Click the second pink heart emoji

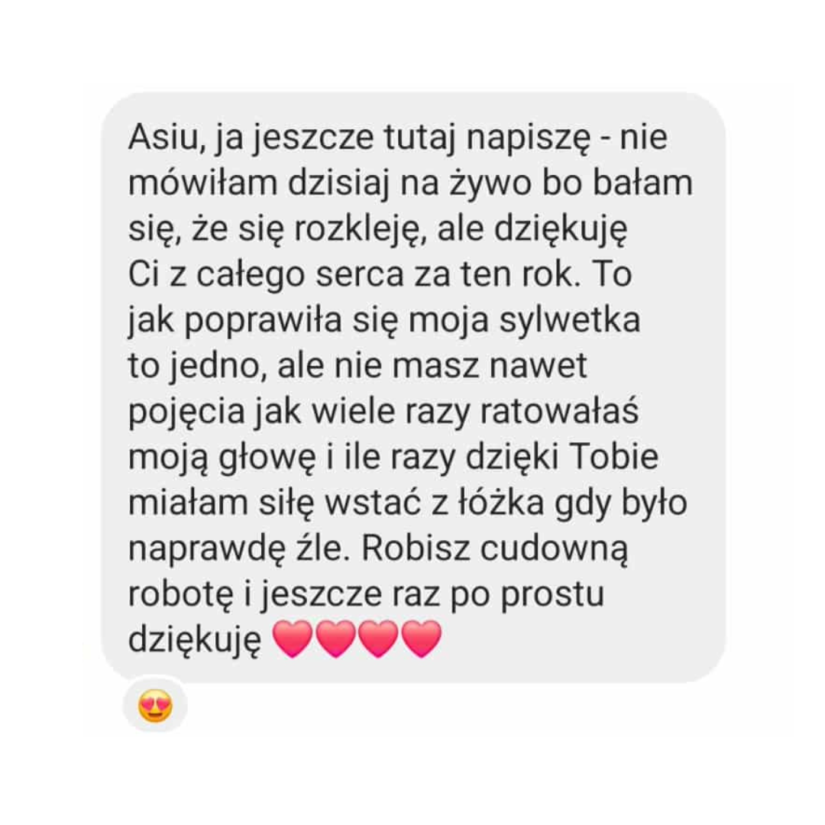click(x=335, y=638)
